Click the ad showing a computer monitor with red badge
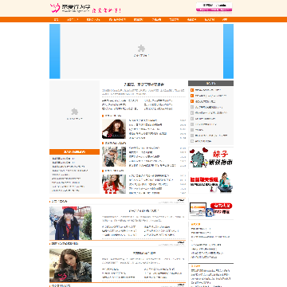 [x=211, y=210]
